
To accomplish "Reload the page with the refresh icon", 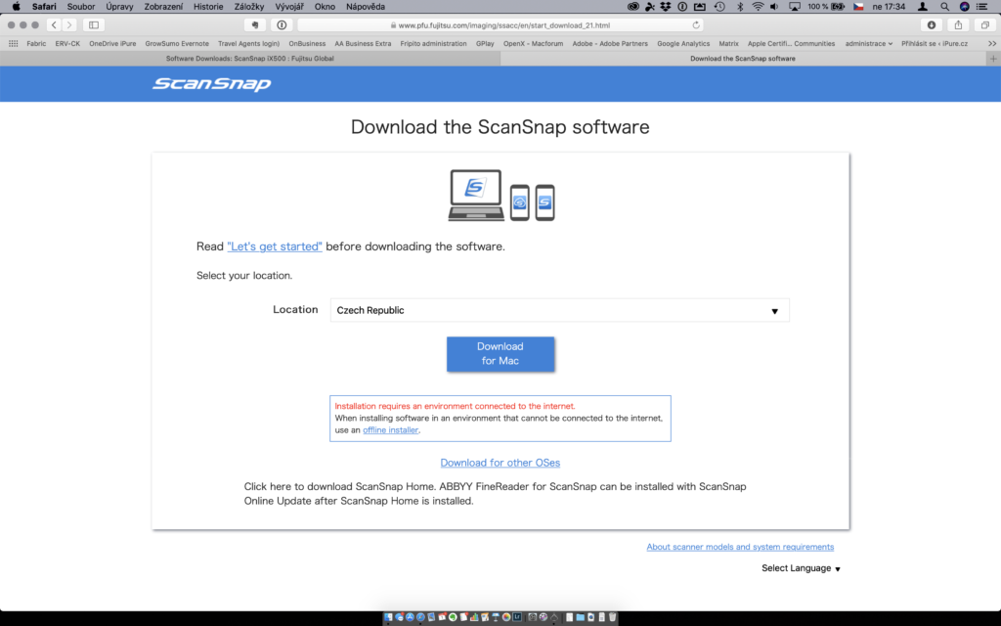I will (696, 24).
